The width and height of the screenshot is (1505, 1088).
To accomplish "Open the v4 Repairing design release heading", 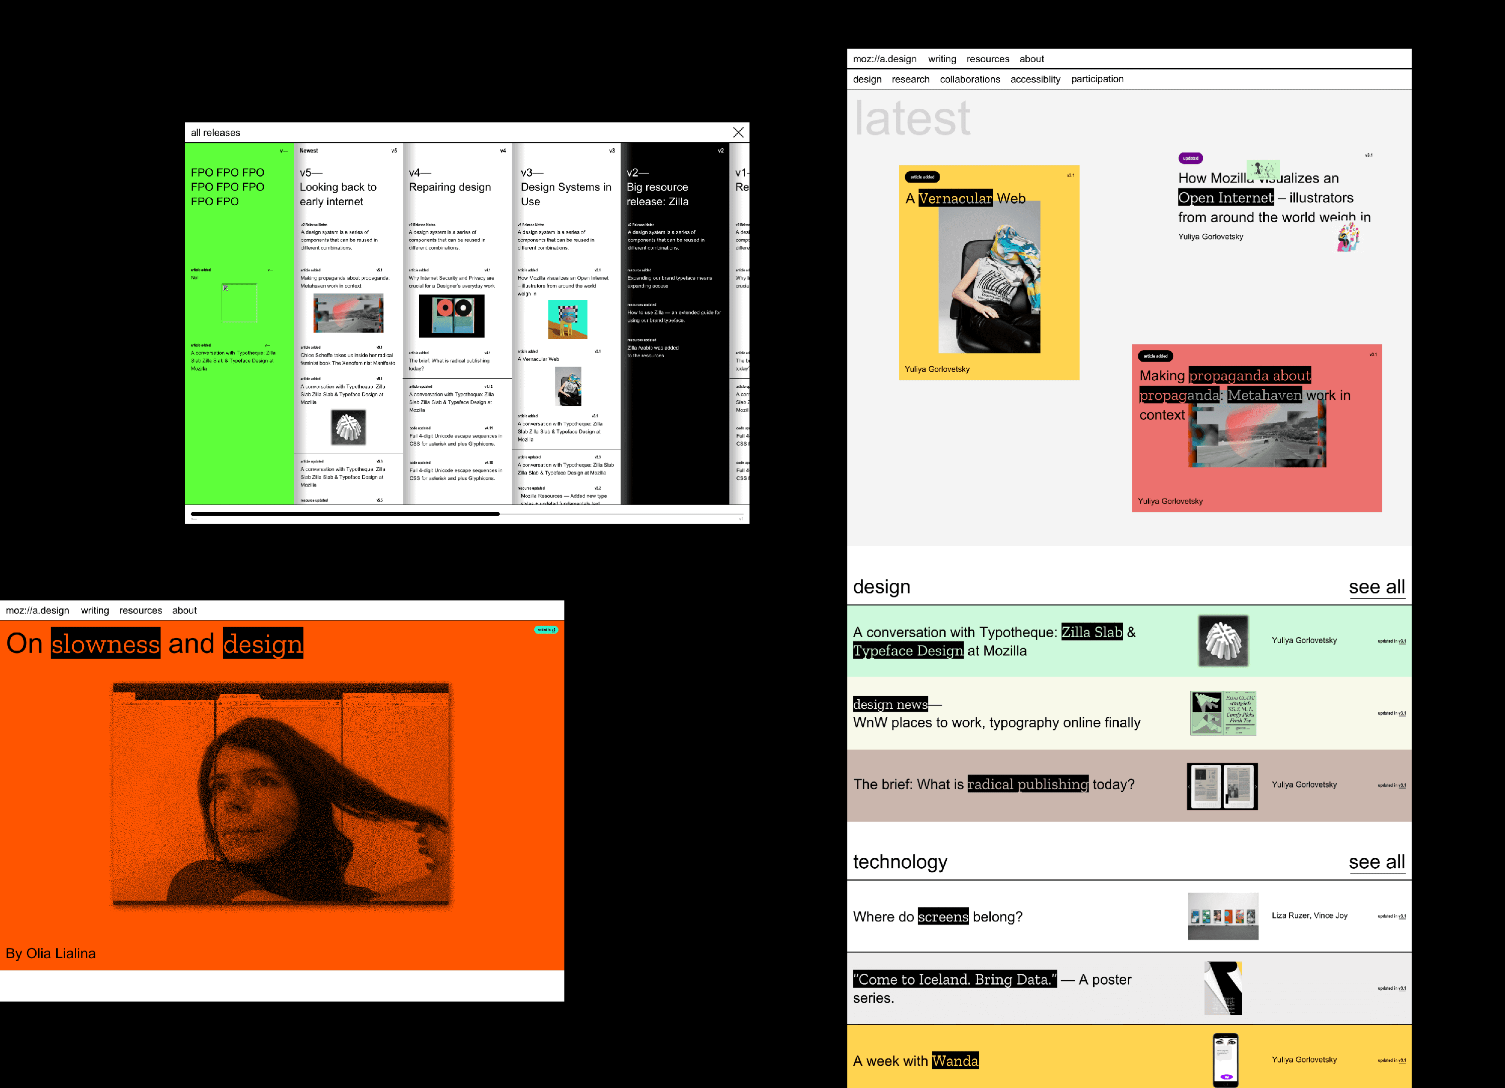I will pos(450,180).
